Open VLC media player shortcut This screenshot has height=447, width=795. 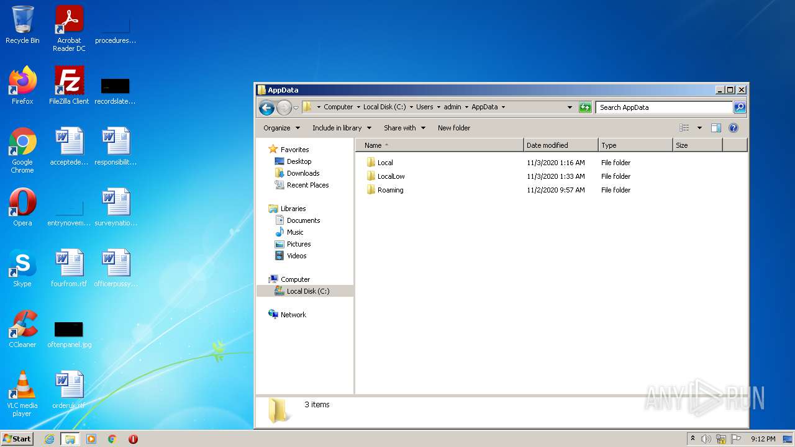click(22, 394)
